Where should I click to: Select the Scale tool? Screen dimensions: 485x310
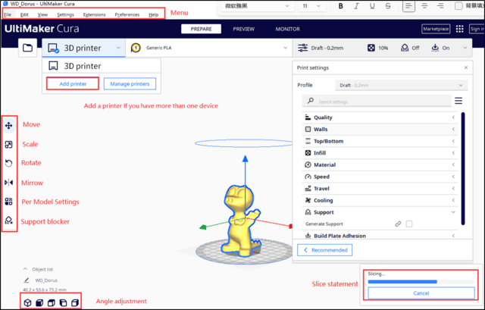(x=9, y=144)
